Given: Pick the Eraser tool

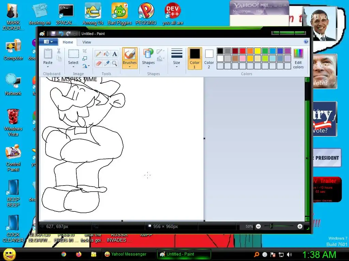Looking at the screenshot, I should point(98,64).
